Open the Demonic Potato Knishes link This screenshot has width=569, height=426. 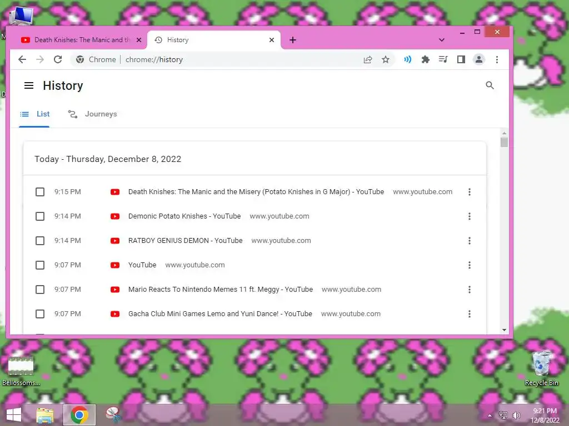pyautogui.click(x=184, y=216)
